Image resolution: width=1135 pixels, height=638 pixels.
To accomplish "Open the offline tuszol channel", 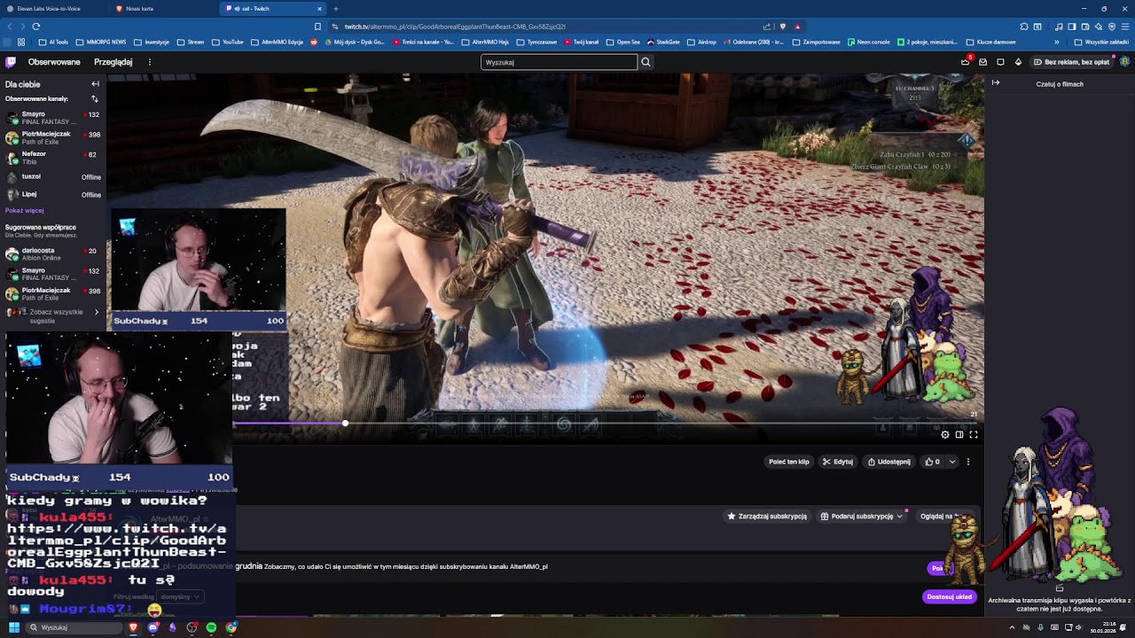I will click(x=52, y=176).
